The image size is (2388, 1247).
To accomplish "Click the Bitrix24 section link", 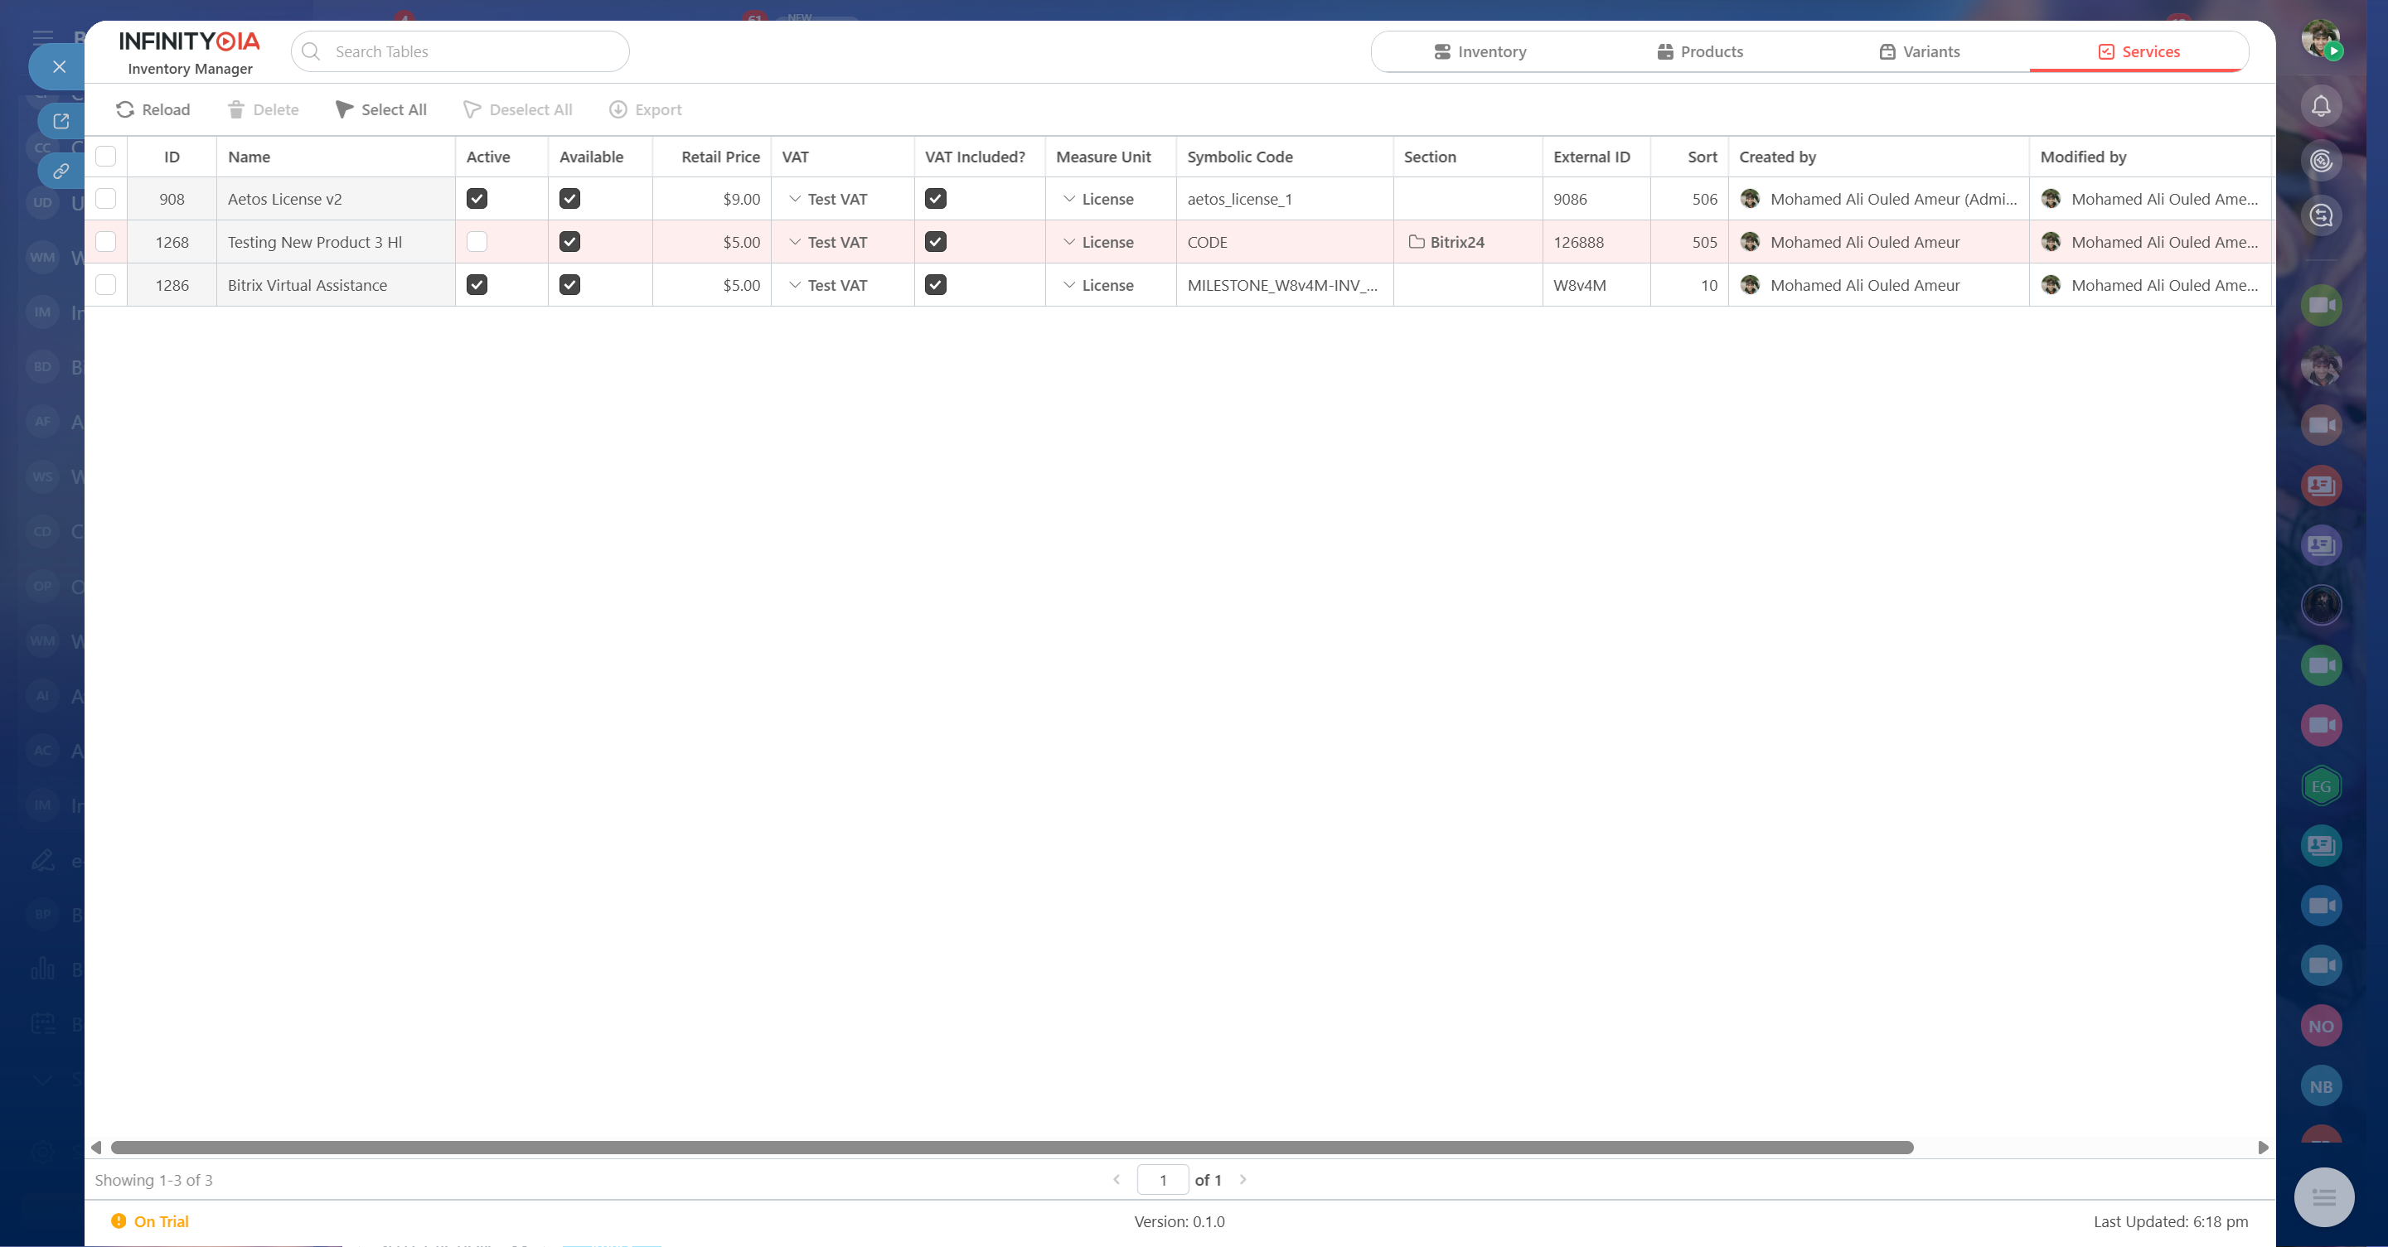I will [1456, 242].
